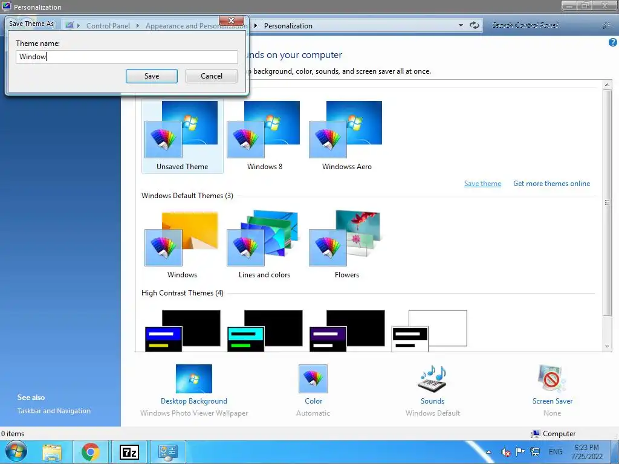Expand the arrow before Personalization breadcrumb
This screenshot has height=464, width=619.
point(256,25)
